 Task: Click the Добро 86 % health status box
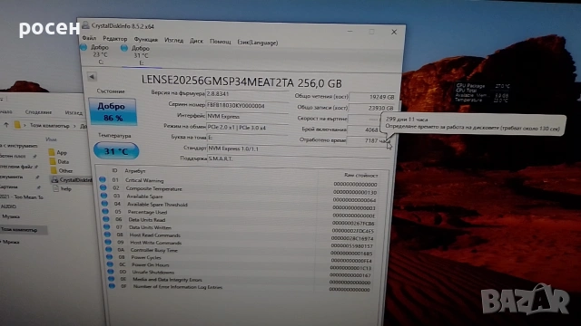[x=113, y=111]
